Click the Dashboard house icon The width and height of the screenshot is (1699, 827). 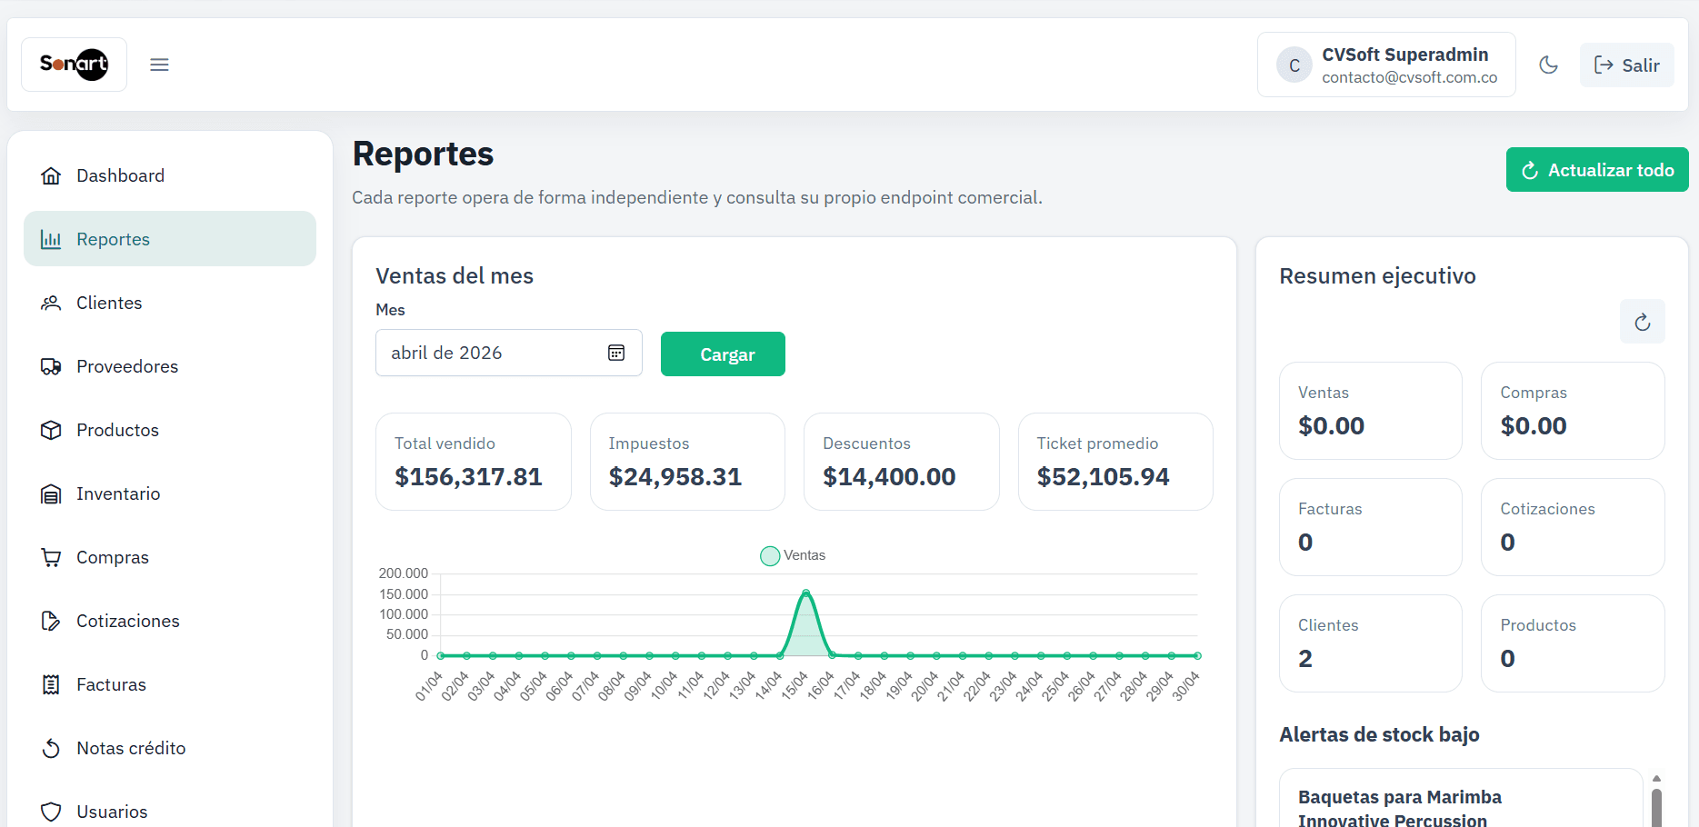(x=51, y=175)
